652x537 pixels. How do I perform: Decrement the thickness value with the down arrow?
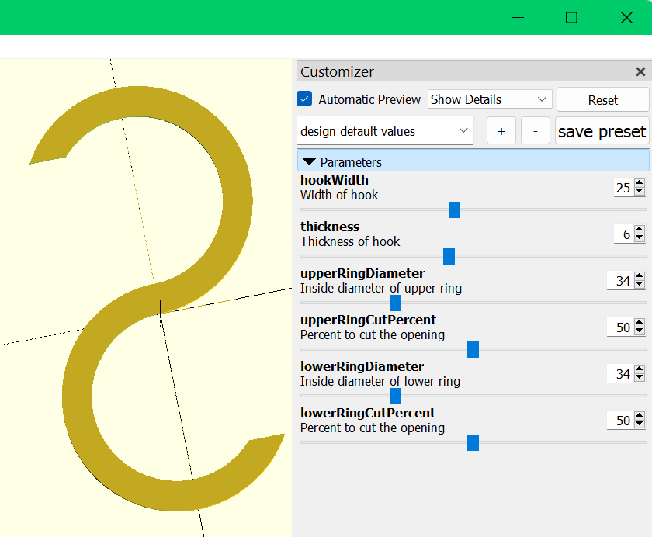click(x=638, y=237)
